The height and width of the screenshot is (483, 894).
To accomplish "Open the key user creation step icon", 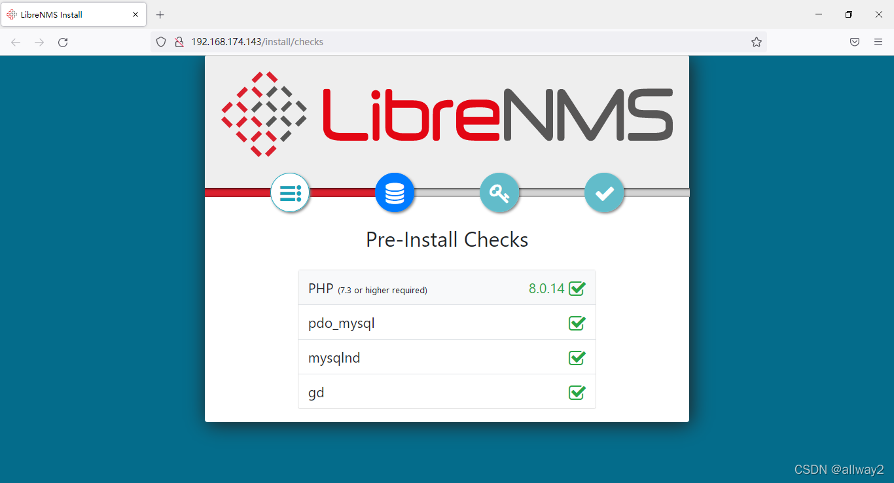I will coord(499,192).
